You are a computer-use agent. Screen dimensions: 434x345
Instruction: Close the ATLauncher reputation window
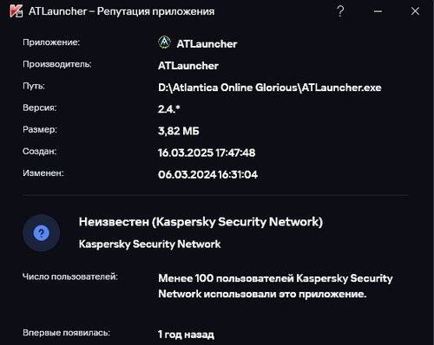point(415,11)
